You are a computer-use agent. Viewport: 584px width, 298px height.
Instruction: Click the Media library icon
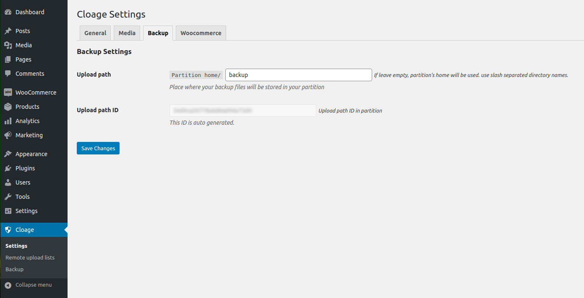[x=8, y=45]
